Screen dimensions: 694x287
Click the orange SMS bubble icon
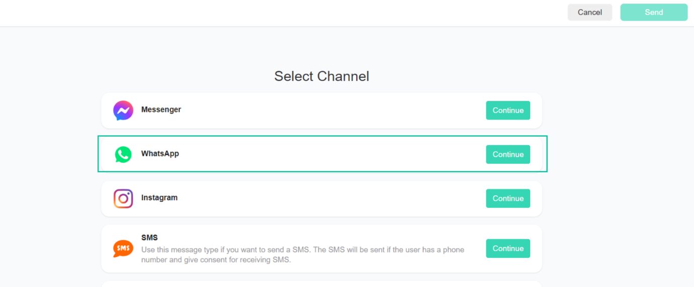(123, 248)
